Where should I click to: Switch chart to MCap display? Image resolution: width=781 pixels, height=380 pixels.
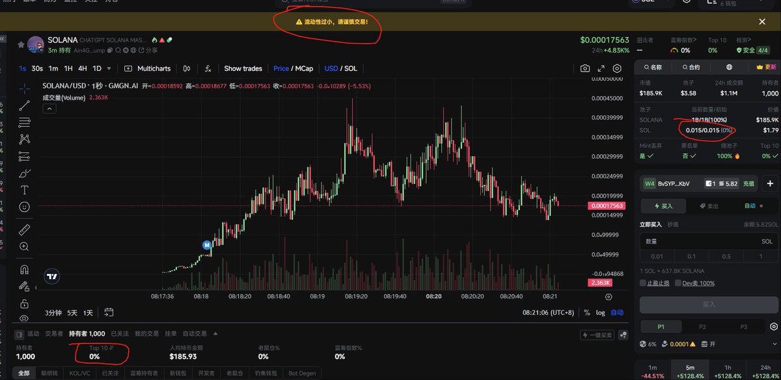304,68
